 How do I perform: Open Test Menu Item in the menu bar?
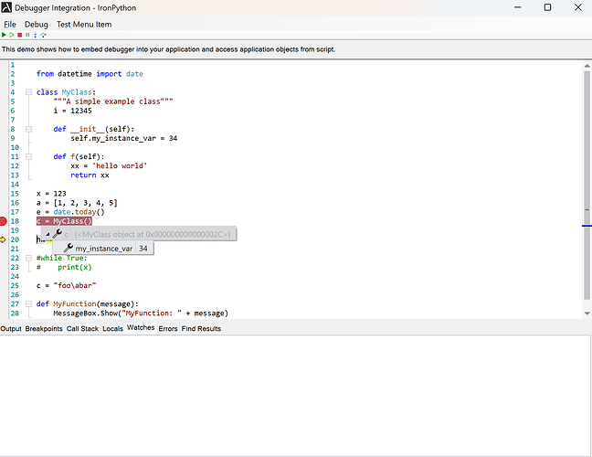[x=84, y=24]
